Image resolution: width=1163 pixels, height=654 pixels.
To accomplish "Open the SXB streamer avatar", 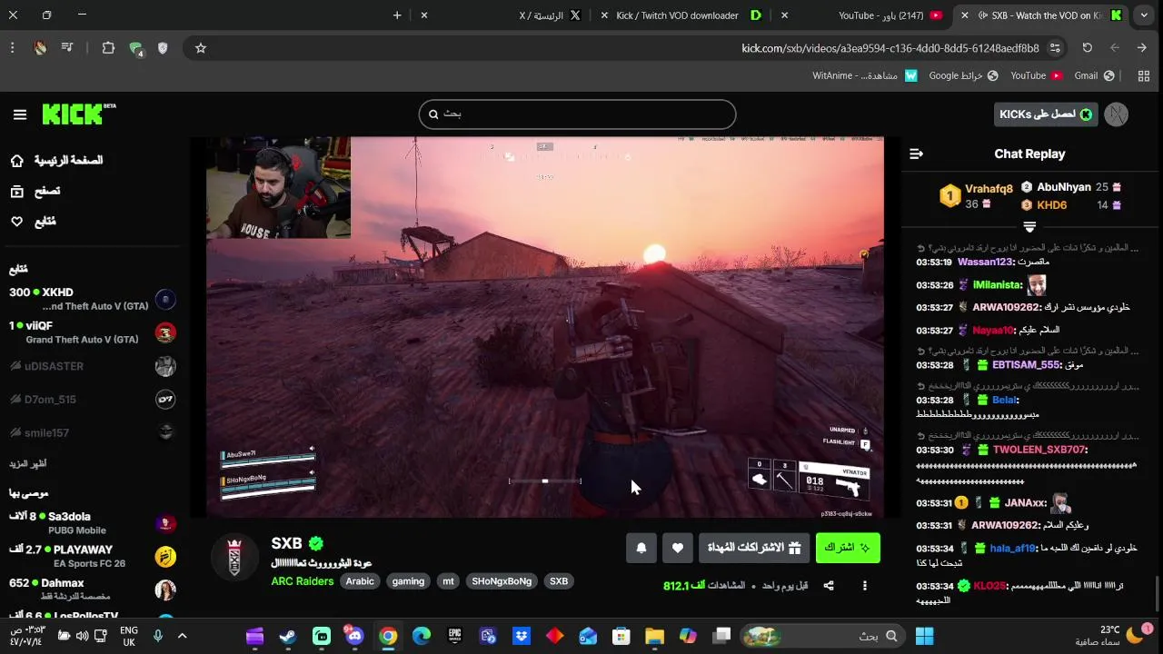I will tap(234, 557).
